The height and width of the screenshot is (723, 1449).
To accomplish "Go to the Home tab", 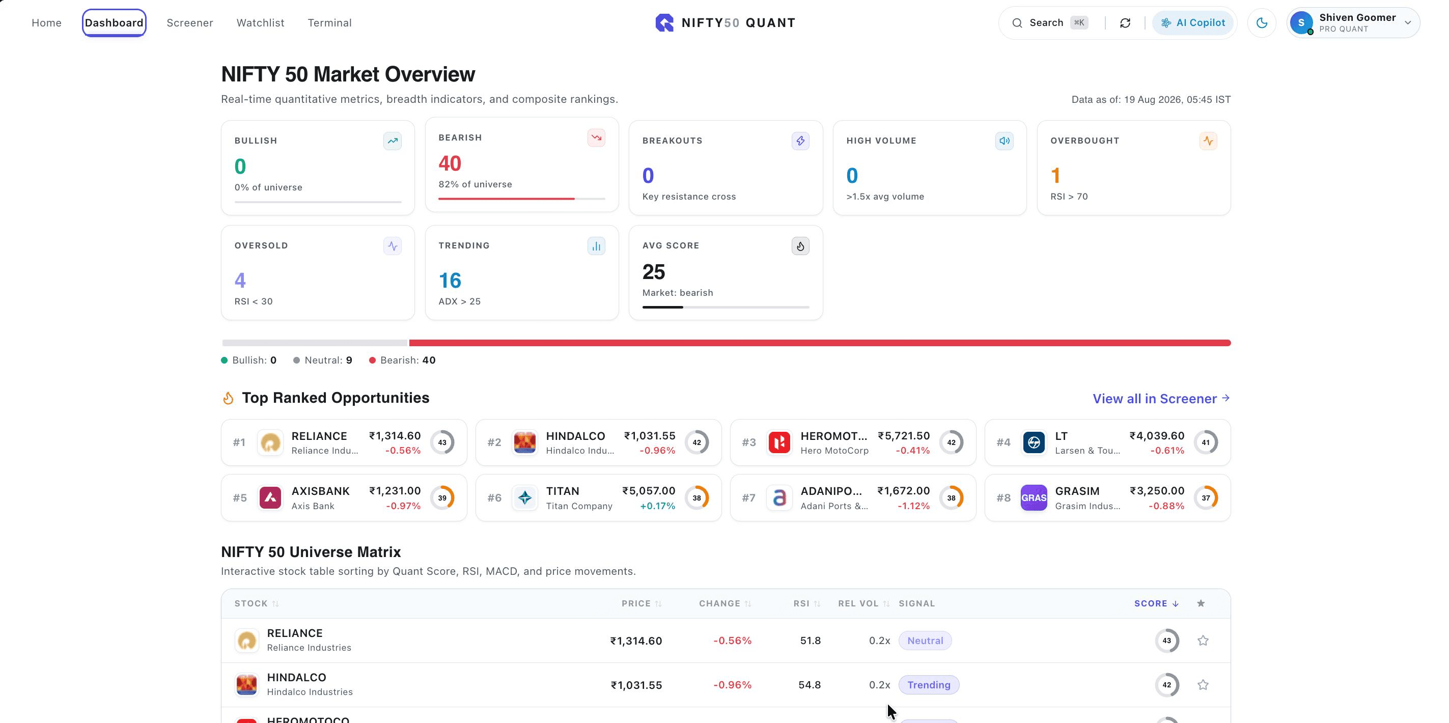I will [x=47, y=23].
